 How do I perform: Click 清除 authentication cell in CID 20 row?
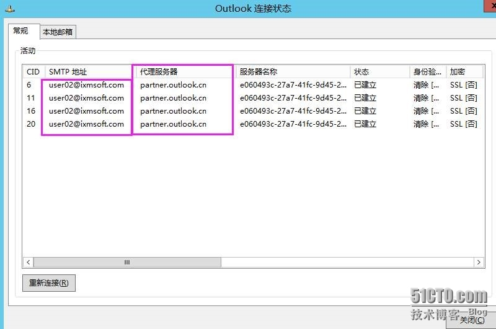point(426,124)
